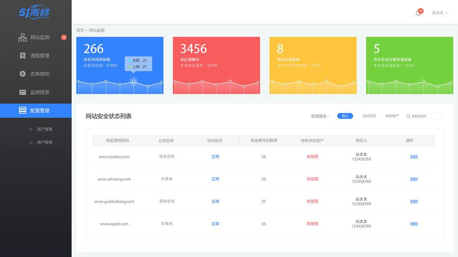Click 被监管的网站 column header

pyautogui.click(x=117, y=140)
